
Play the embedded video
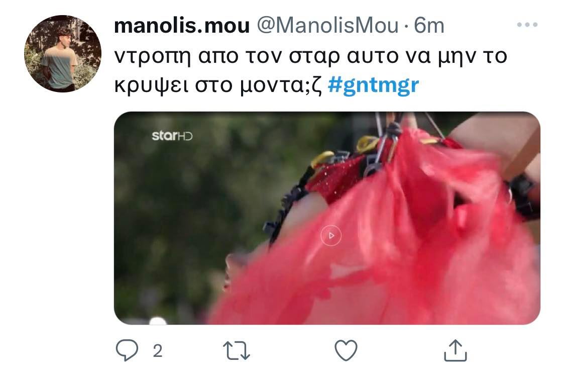coord(331,235)
